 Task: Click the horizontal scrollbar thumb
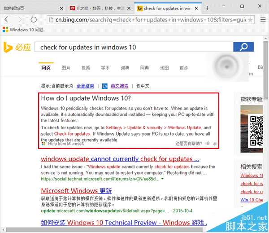click(104, 230)
